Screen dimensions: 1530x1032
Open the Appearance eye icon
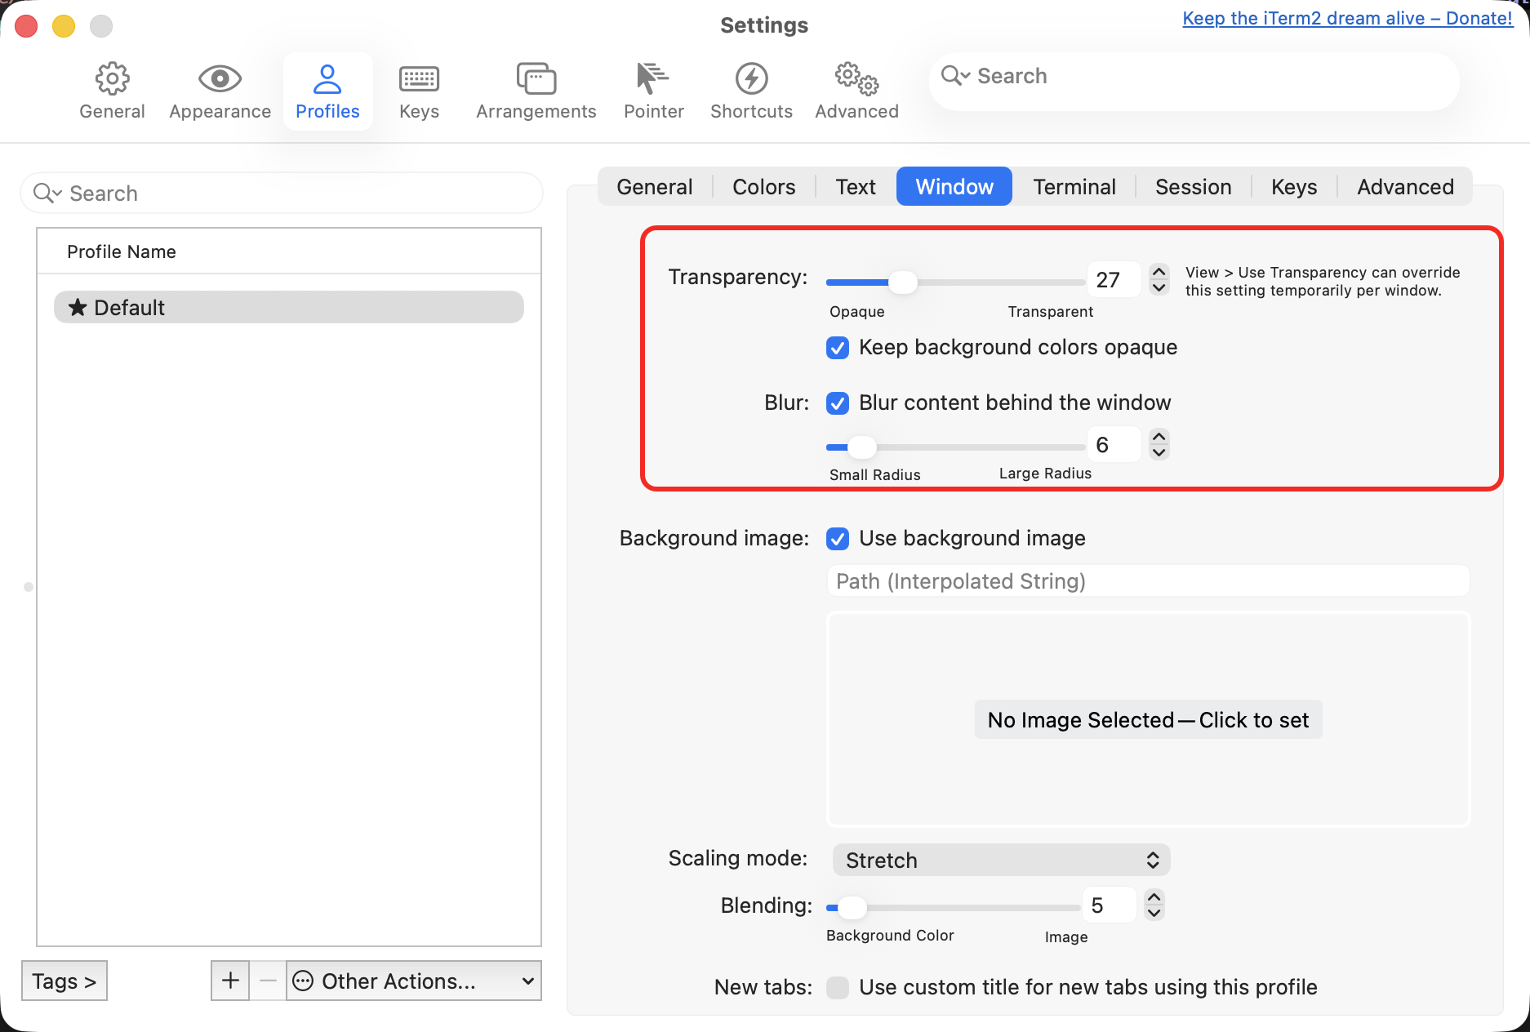click(x=220, y=78)
